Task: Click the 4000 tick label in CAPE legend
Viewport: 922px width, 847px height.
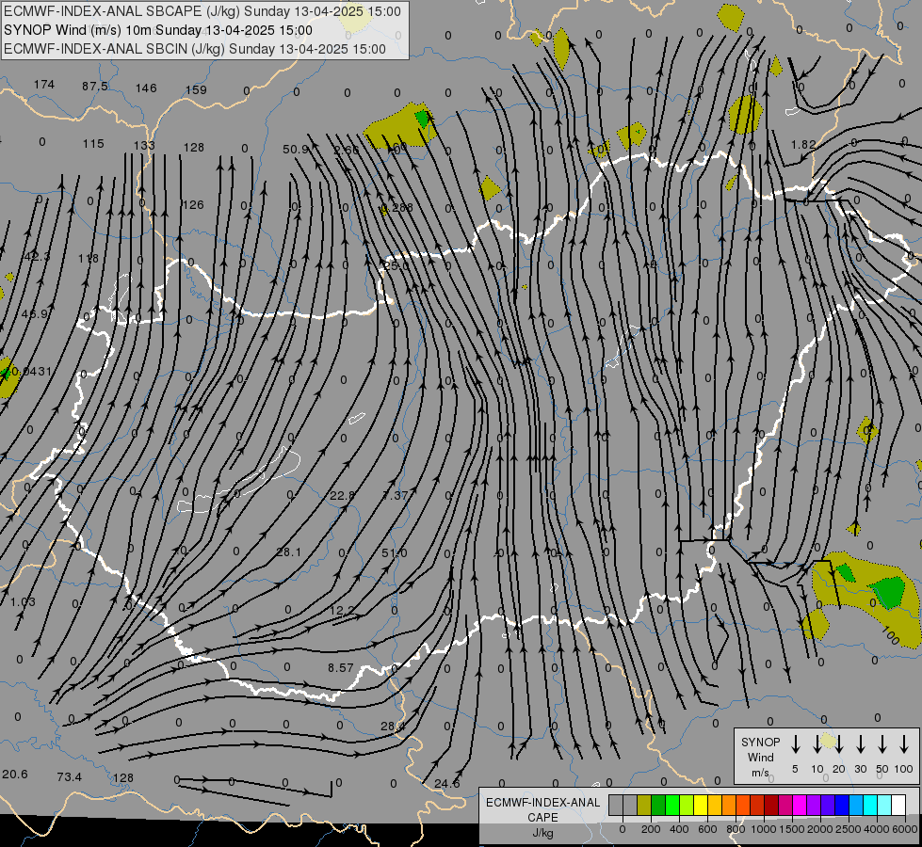Action: [877, 829]
